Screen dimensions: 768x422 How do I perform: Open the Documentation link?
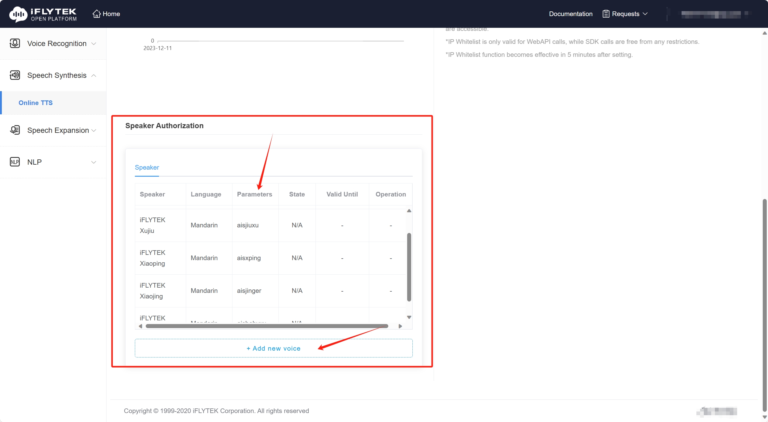(x=570, y=14)
